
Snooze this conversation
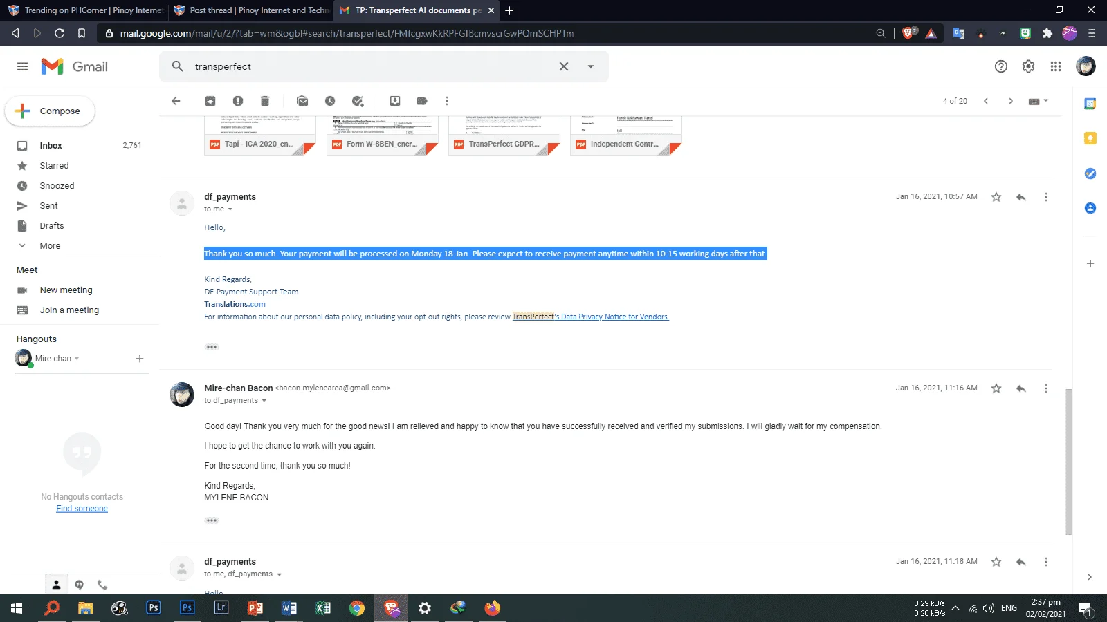coord(330,101)
